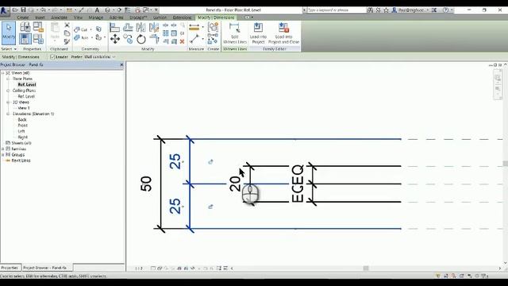Click the EQ dimension label

click(x=298, y=184)
